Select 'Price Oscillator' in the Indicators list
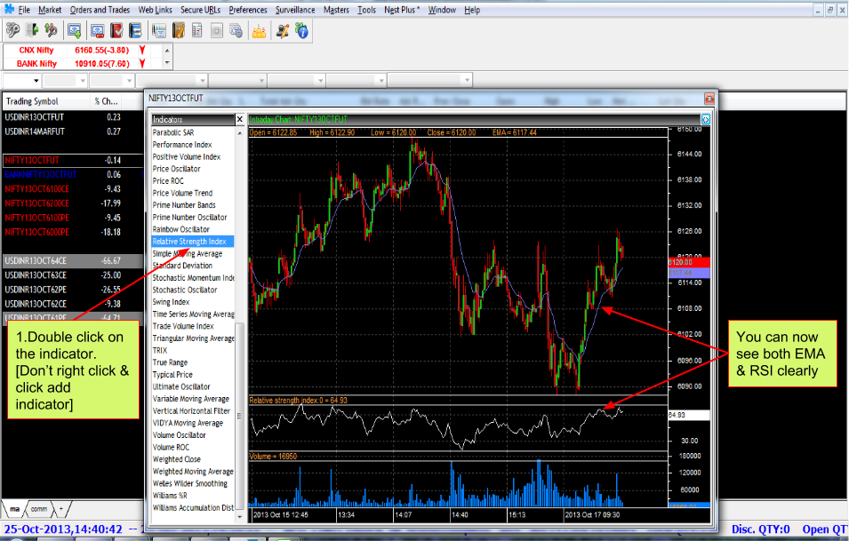The width and height of the screenshot is (849, 541). click(192, 169)
